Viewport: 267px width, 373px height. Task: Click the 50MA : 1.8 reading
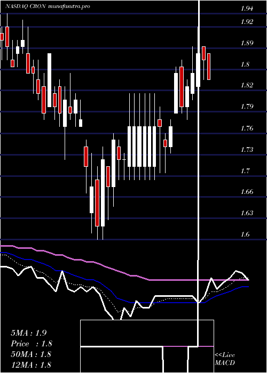click(31, 354)
